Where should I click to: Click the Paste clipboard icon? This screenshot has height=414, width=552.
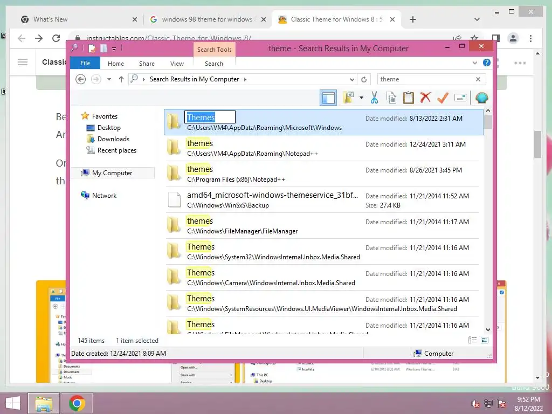point(409,98)
